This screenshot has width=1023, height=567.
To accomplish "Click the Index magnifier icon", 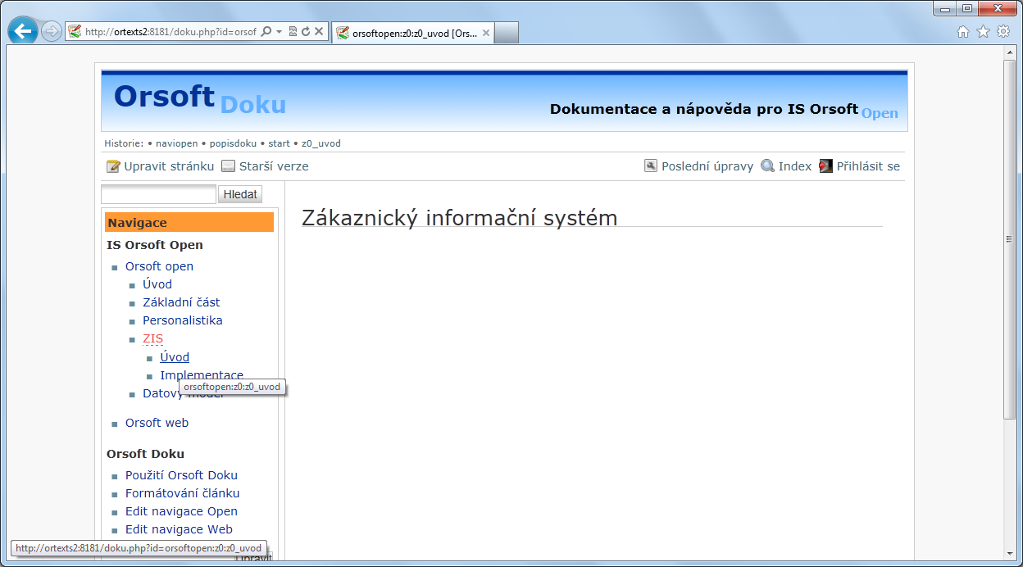I will 767,166.
